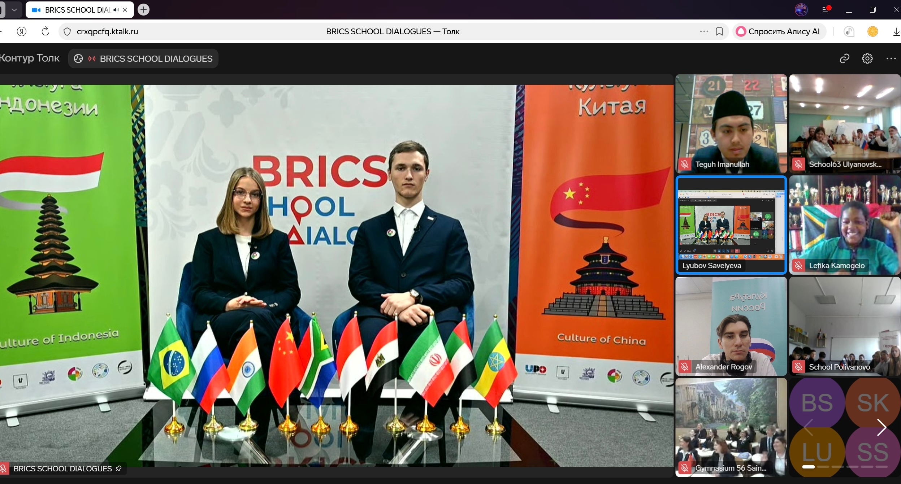The width and height of the screenshot is (901, 484).
Task: Click pin icon beside BRICS SCHOOL DIALOGUES label
Action: [118, 468]
